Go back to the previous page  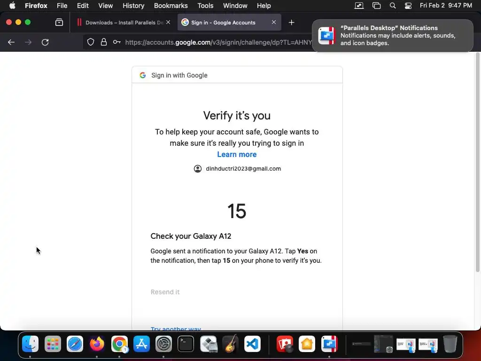pos(11,42)
